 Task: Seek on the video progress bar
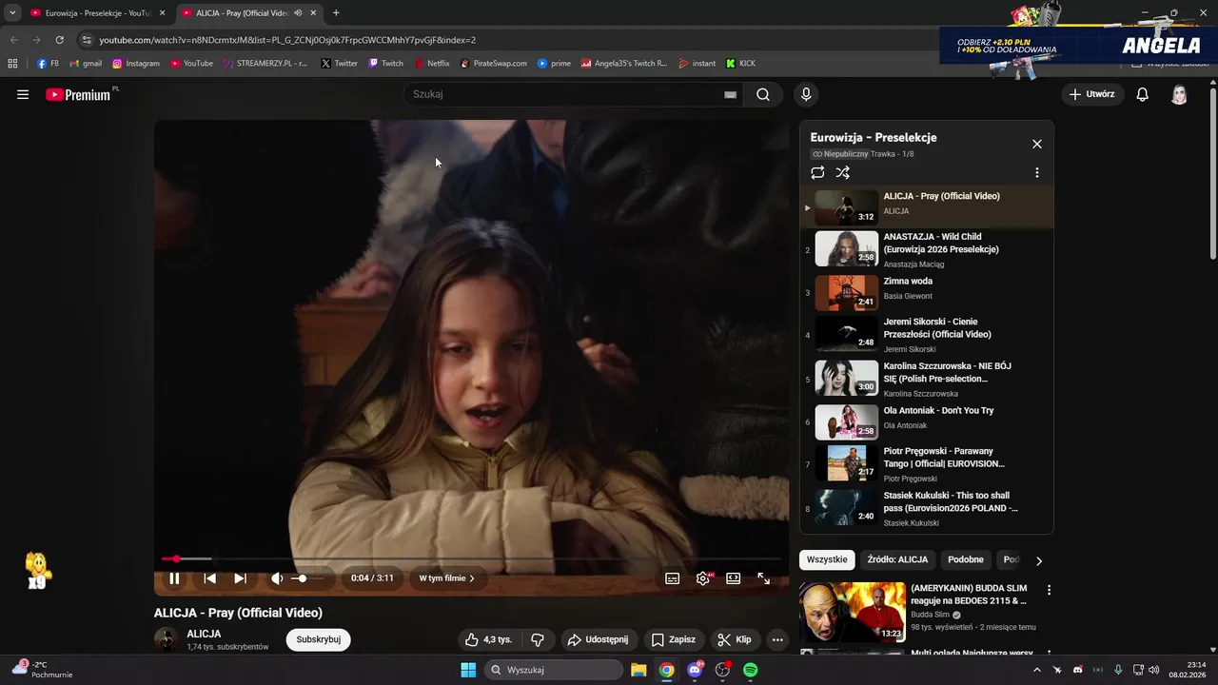pyautogui.click(x=471, y=558)
